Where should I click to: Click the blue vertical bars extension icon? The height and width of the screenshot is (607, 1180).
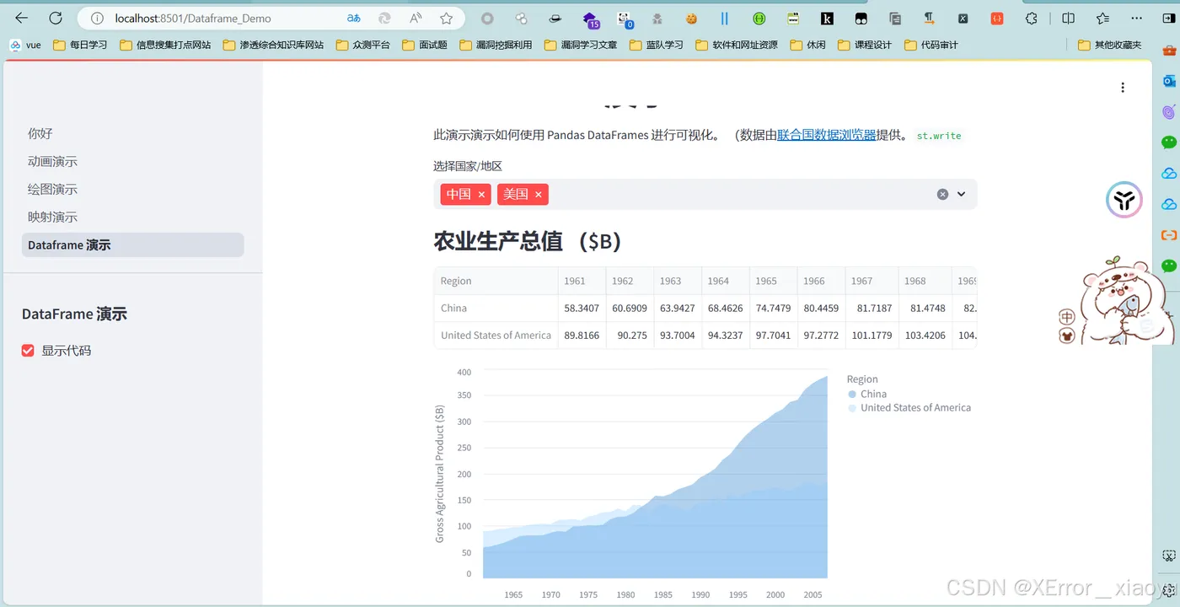coord(725,18)
